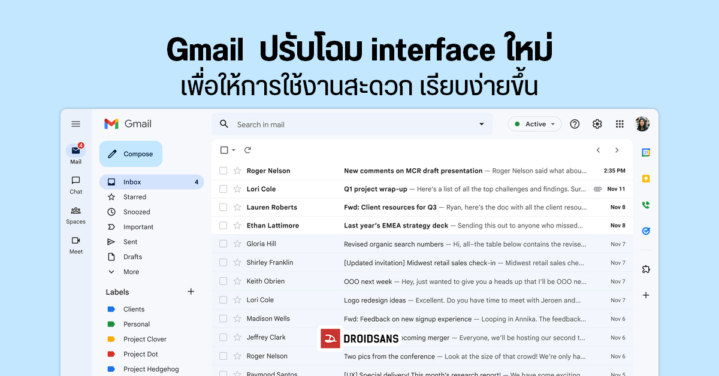Click the get add-ons puzzle icon
Viewport: 719px width, 376px height.
(x=645, y=269)
